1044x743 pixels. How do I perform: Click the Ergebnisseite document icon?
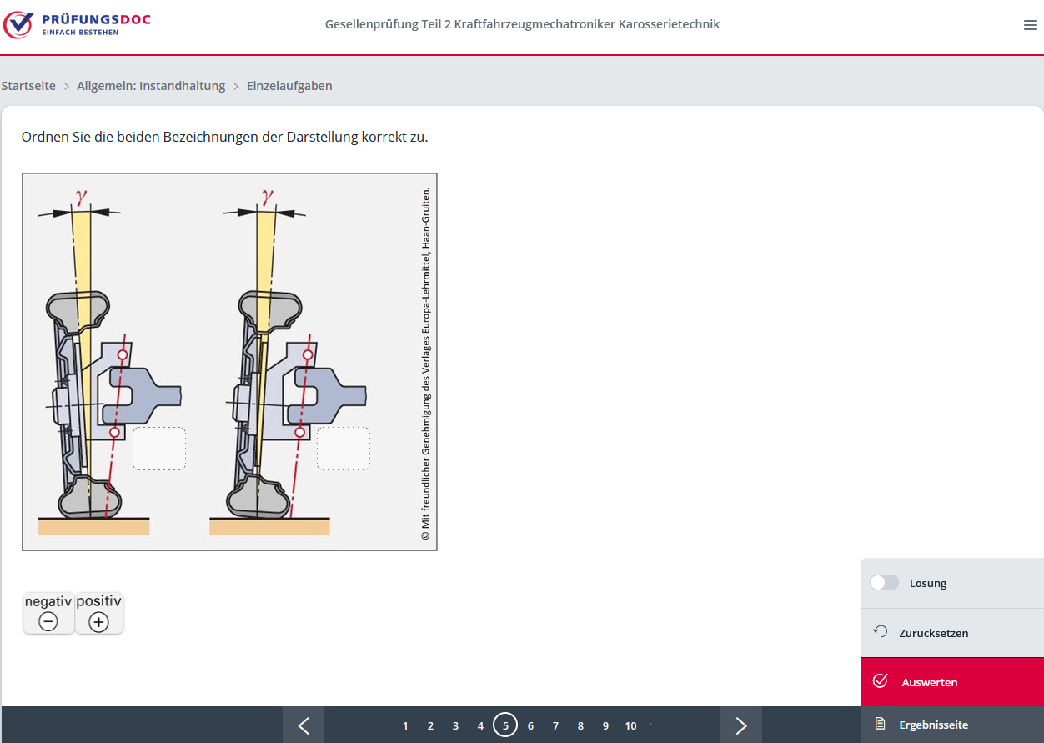click(x=880, y=724)
